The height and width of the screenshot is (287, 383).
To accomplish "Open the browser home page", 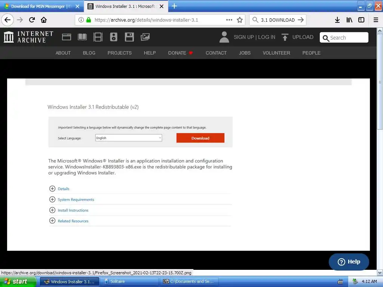I will pos(44,20).
